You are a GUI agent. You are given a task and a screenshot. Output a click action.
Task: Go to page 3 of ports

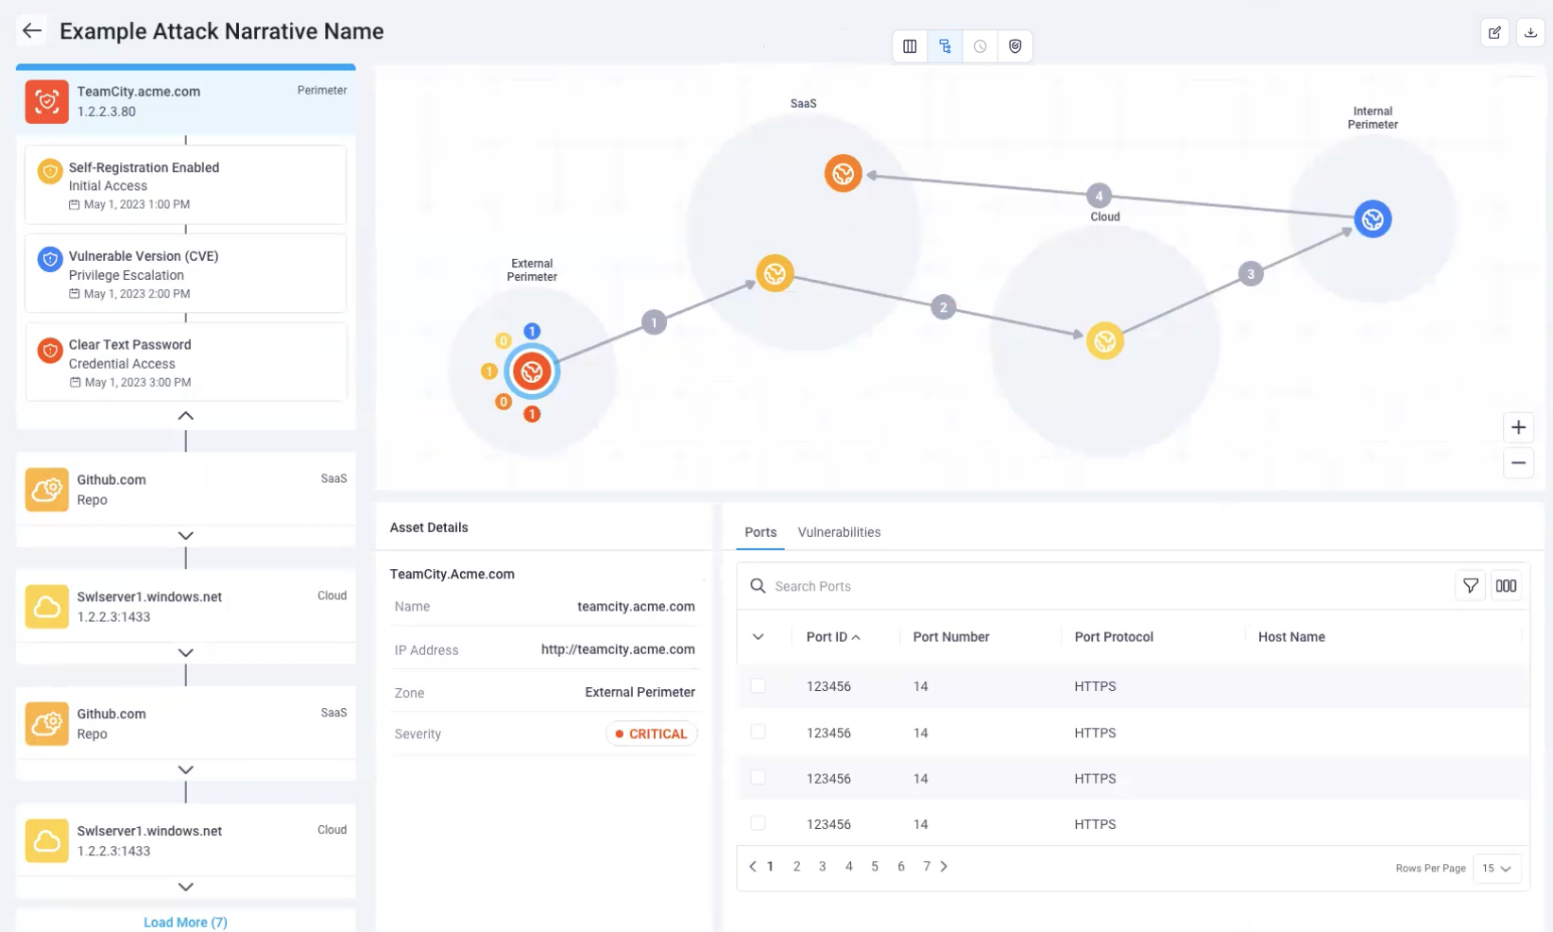823,866
